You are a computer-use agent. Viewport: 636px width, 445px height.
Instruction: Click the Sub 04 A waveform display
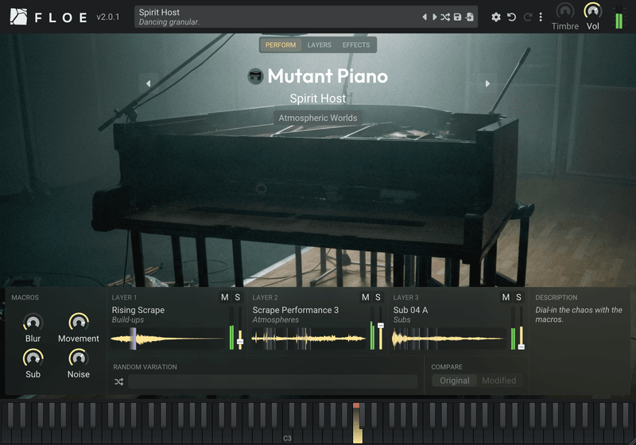(449, 339)
